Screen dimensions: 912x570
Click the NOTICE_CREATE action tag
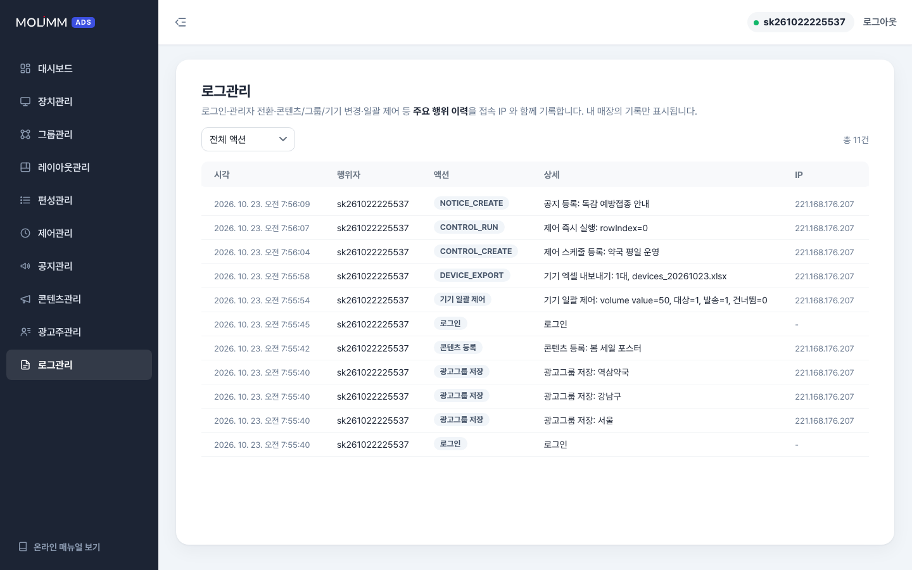pyautogui.click(x=471, y=203)
